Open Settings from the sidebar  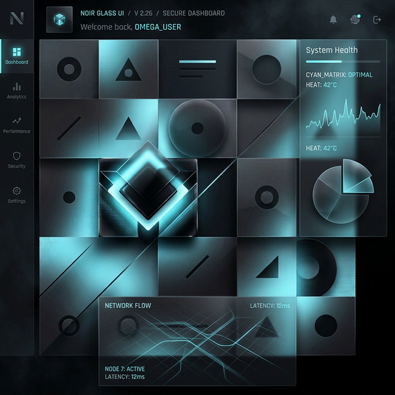coord(17,195)
